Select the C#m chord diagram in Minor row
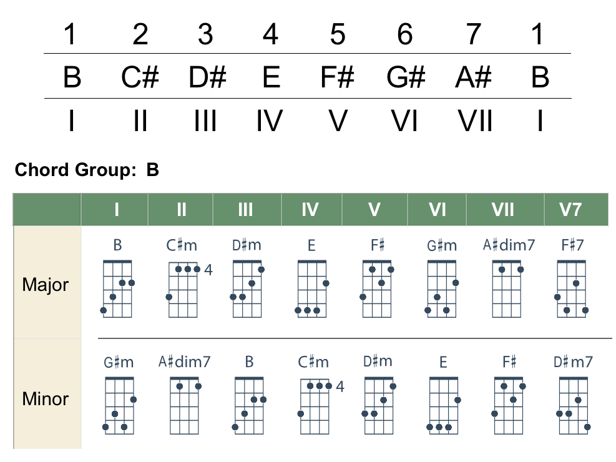Screen dimensions: 616x462 coord(315,406)
